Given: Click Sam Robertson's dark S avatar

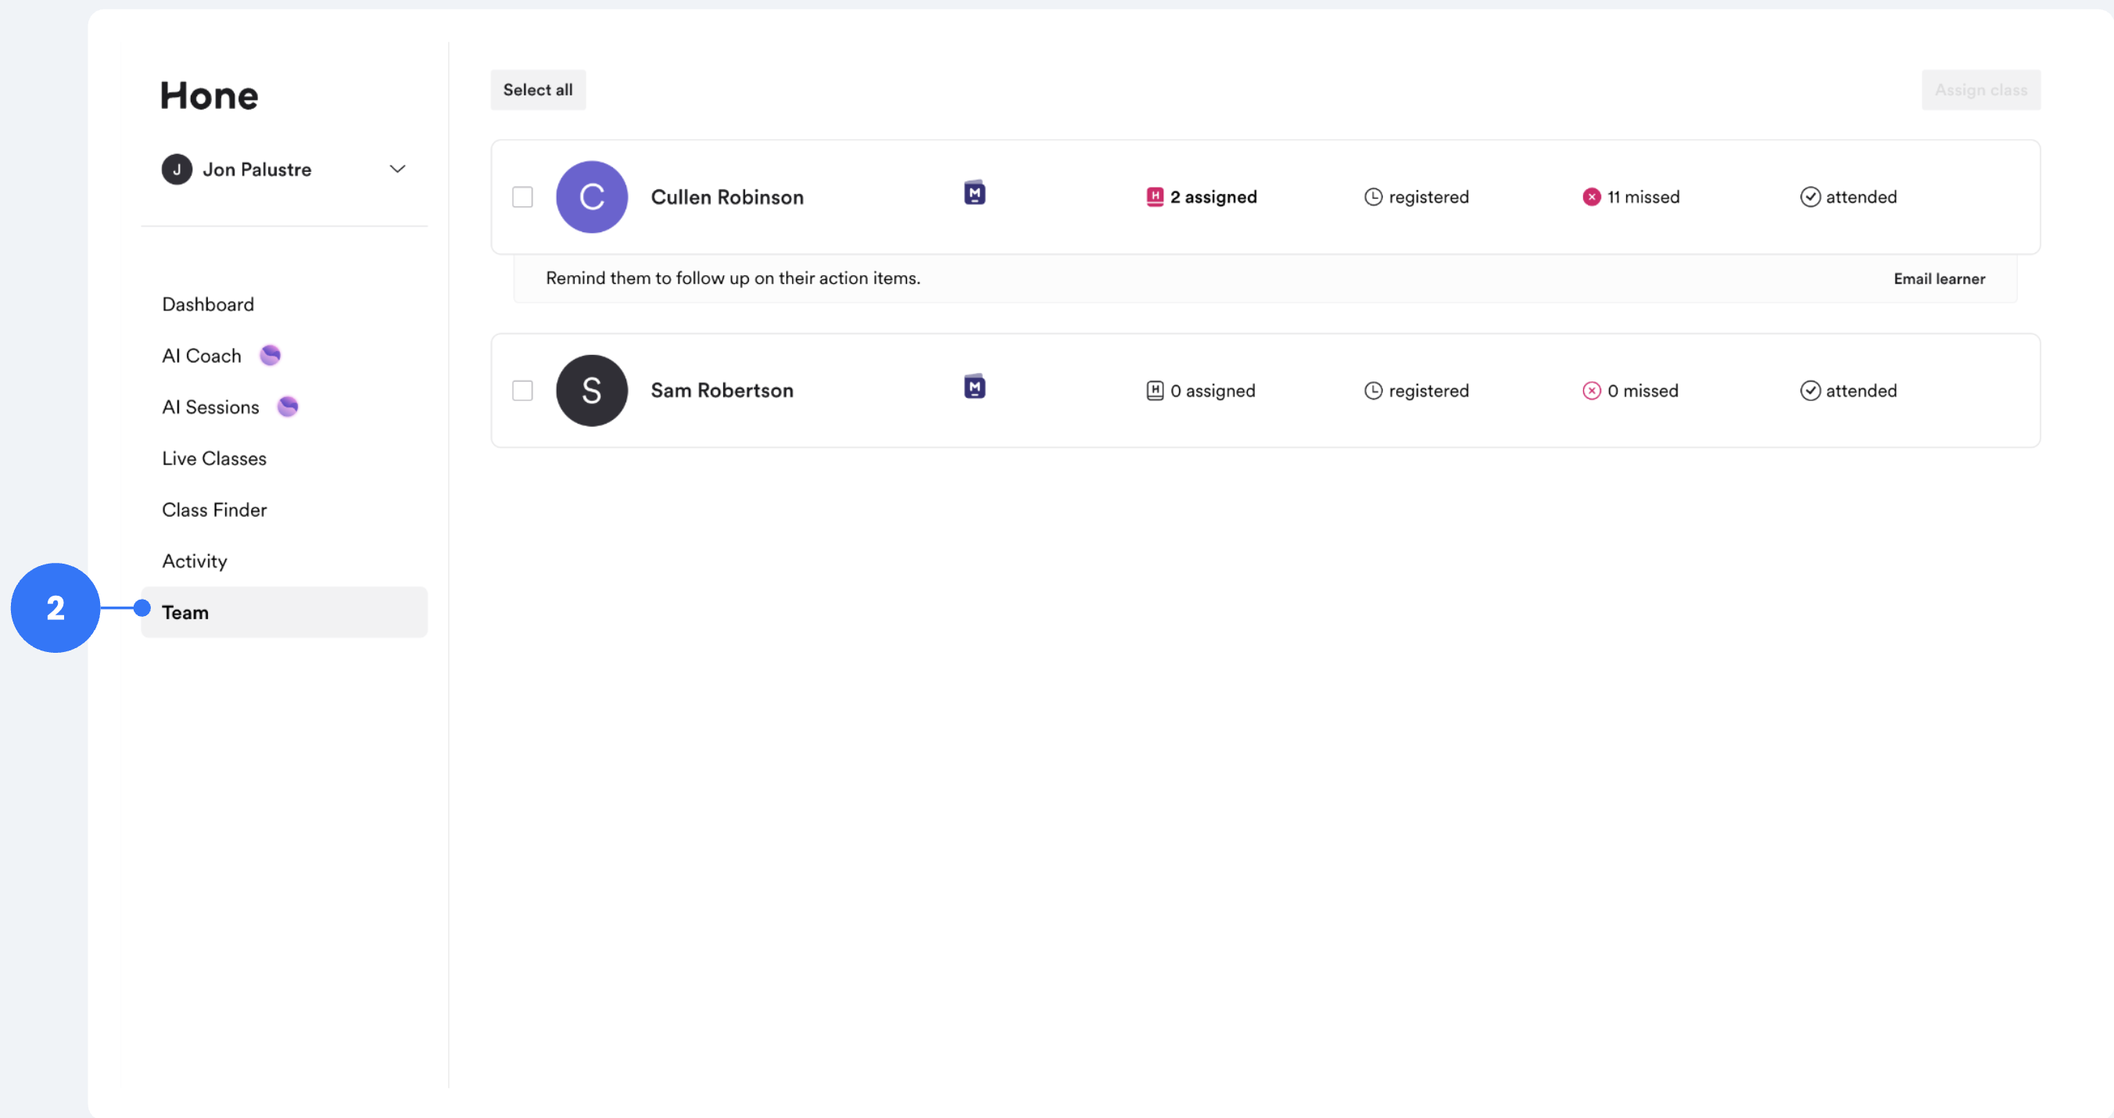Looking at the screenshot, I should [x=592, y=391].
